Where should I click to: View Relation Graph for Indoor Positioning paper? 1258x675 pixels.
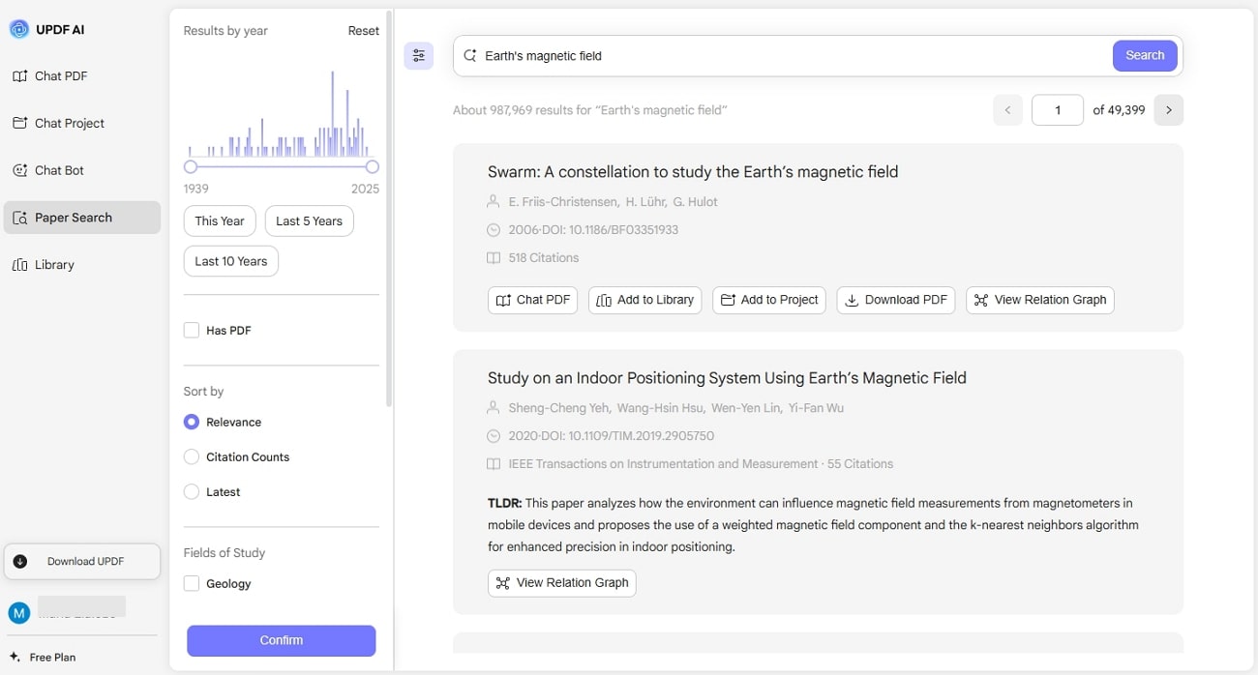click(x=562, y=583)
